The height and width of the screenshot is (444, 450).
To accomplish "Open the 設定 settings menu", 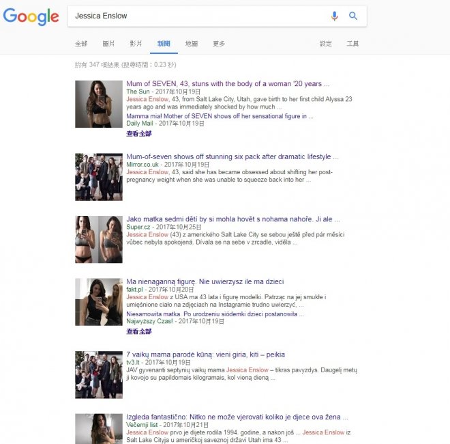I will click(326, 44).
